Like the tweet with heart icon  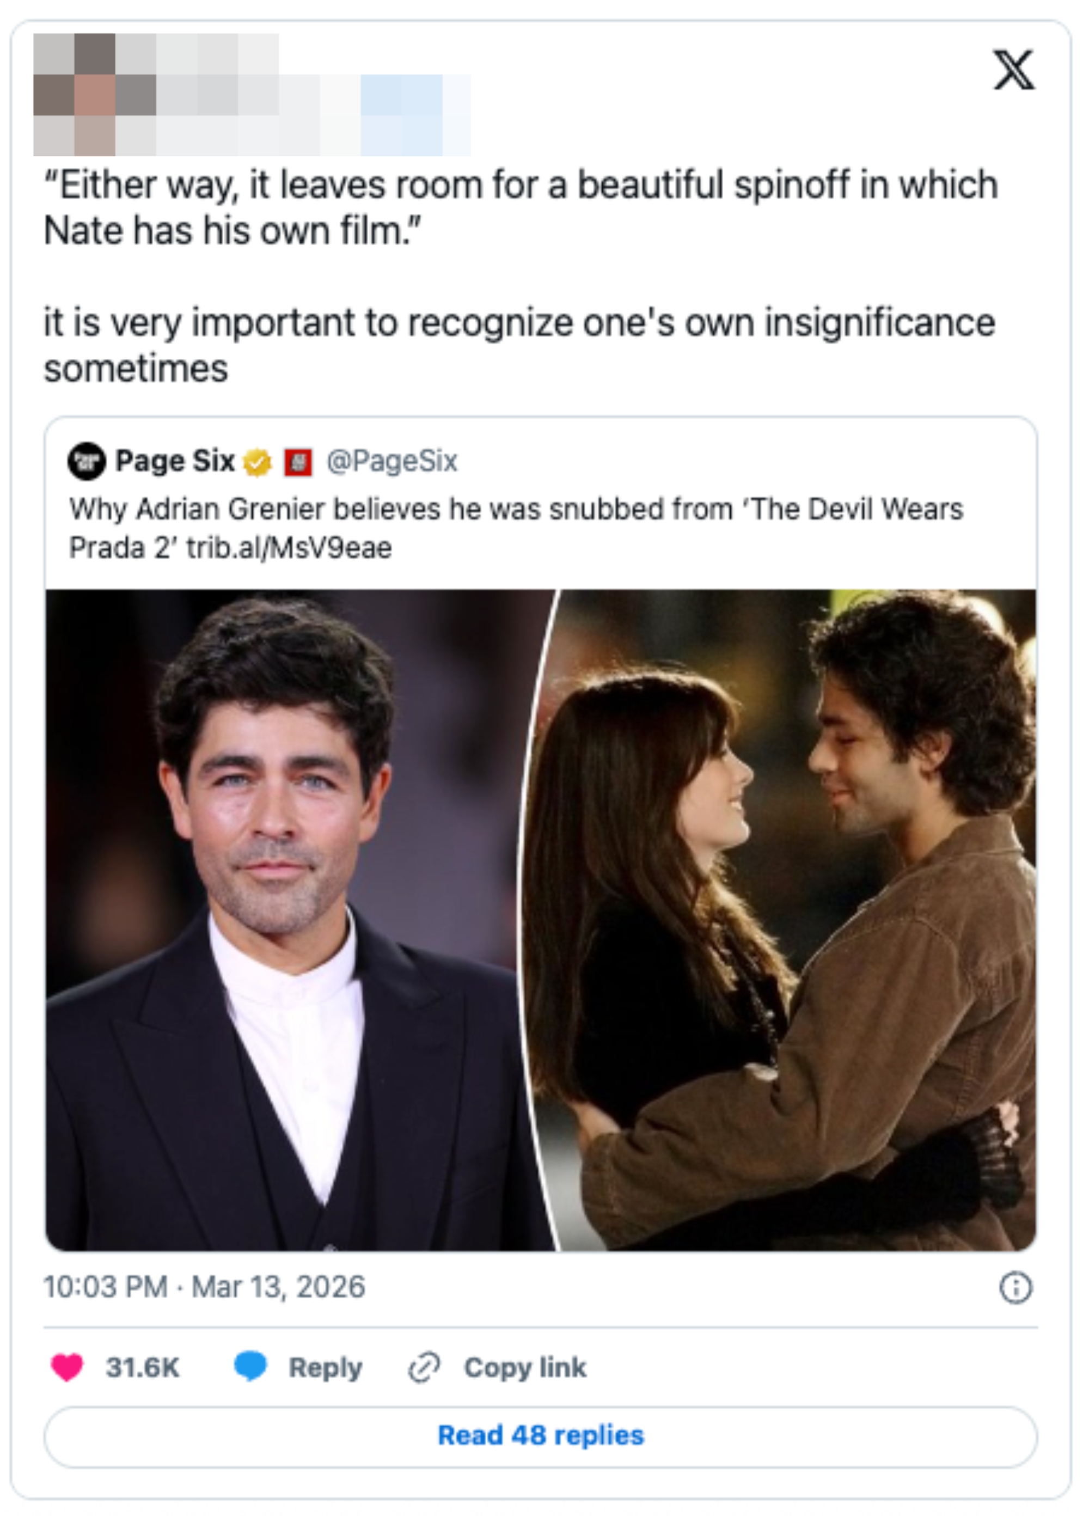(67, 1367)
